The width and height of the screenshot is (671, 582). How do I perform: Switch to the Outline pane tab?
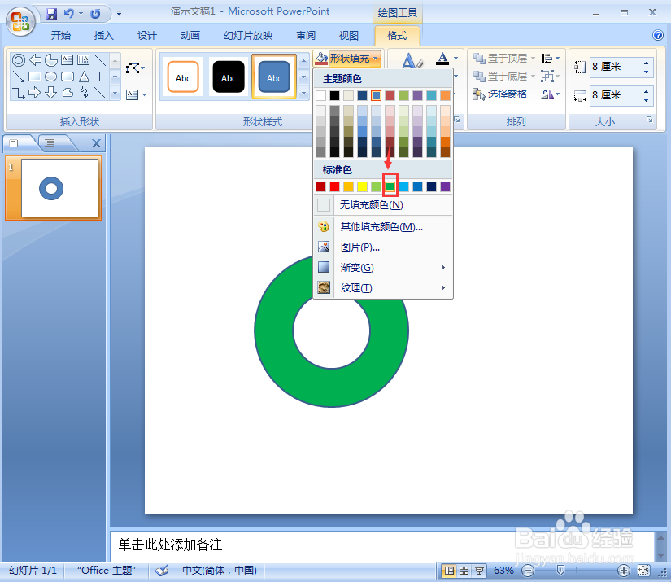(50, 143)
